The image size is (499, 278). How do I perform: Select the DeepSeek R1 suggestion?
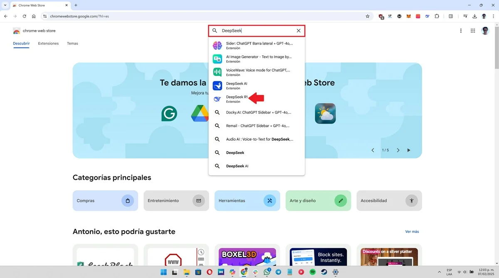click(237, 98)
